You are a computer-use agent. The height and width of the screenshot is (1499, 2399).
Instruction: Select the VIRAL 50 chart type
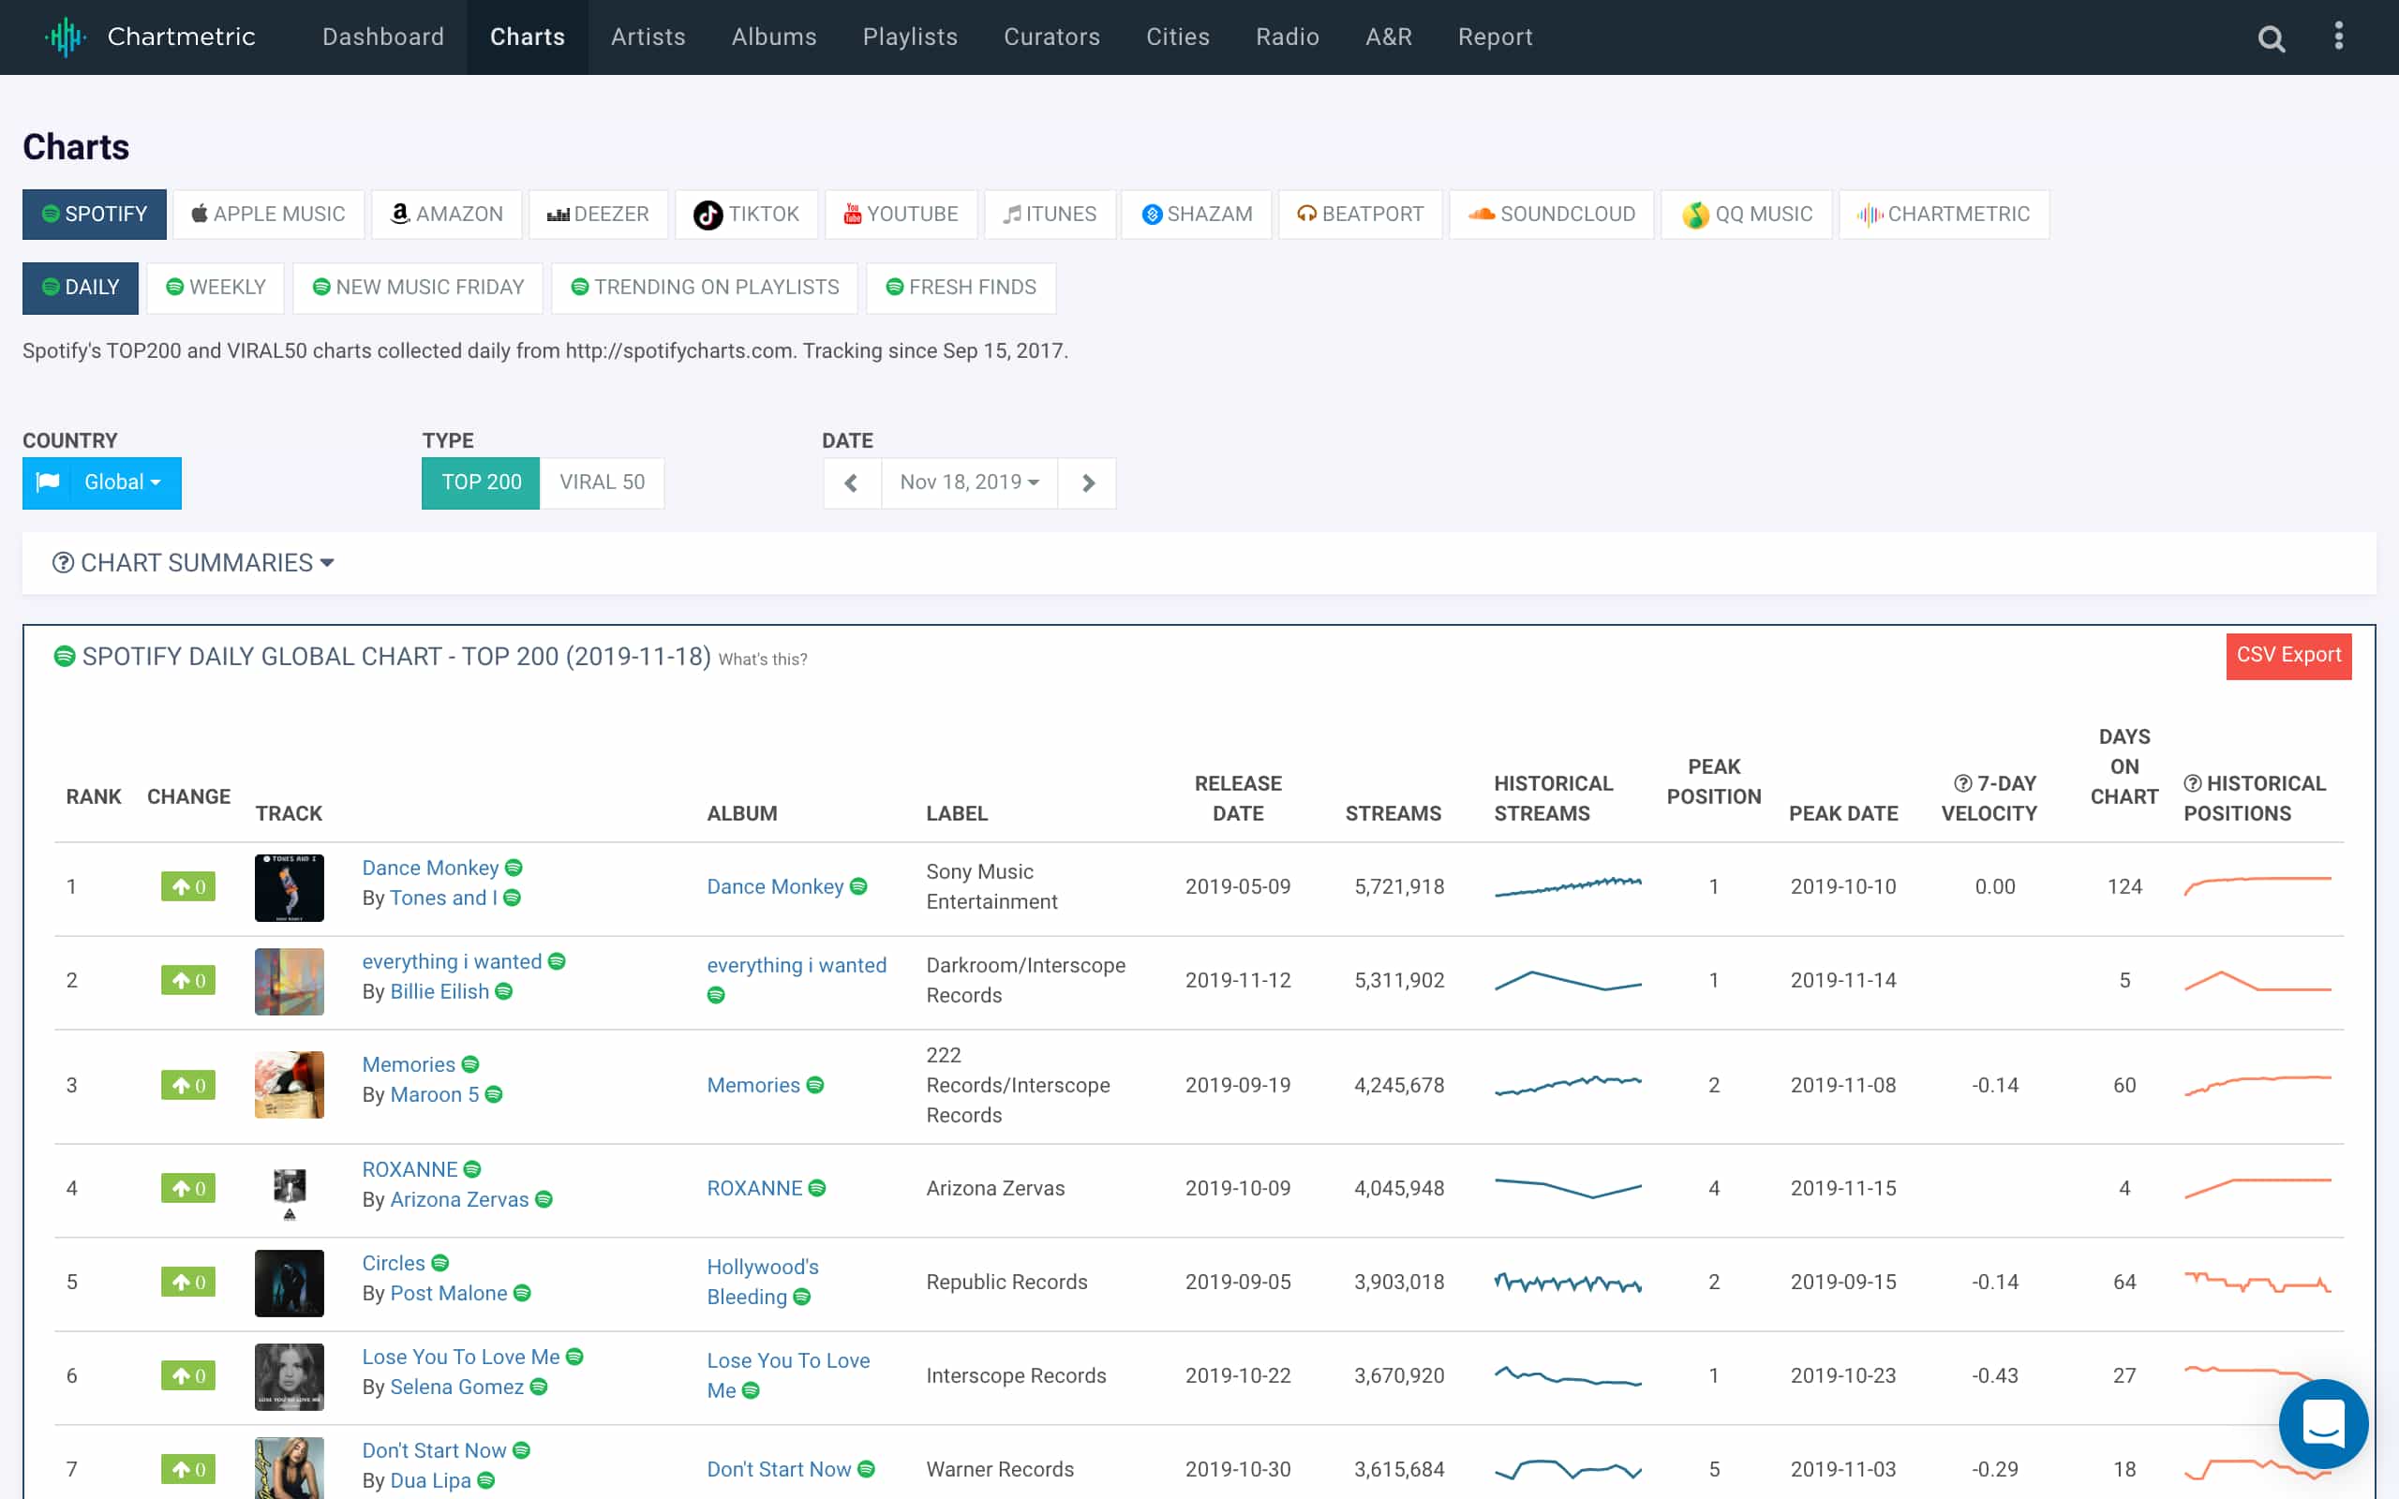(x=602, y=482)
